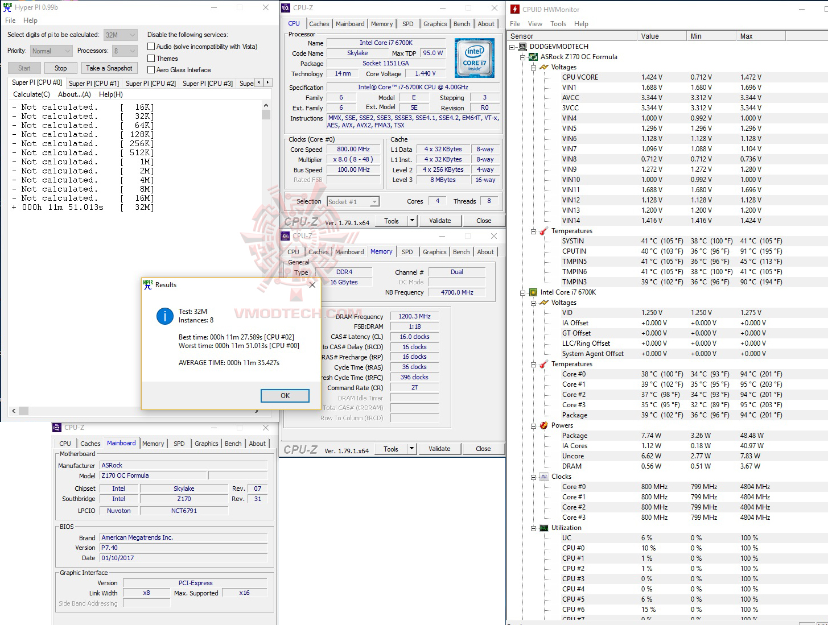
Task: Collapse the Clocks node in HWMonitor
Action: 534,477
